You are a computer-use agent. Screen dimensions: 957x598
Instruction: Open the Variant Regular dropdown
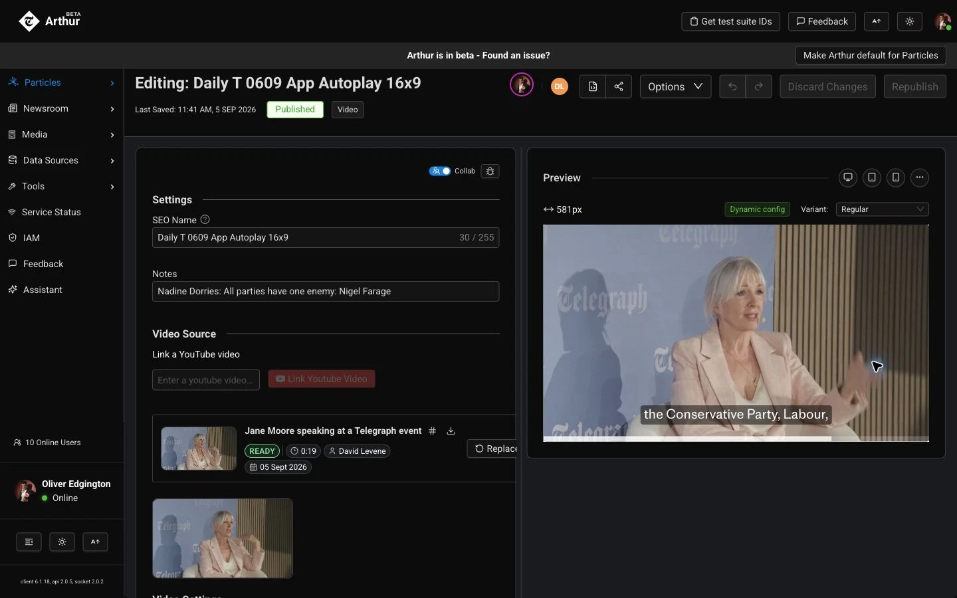point(882,209)
